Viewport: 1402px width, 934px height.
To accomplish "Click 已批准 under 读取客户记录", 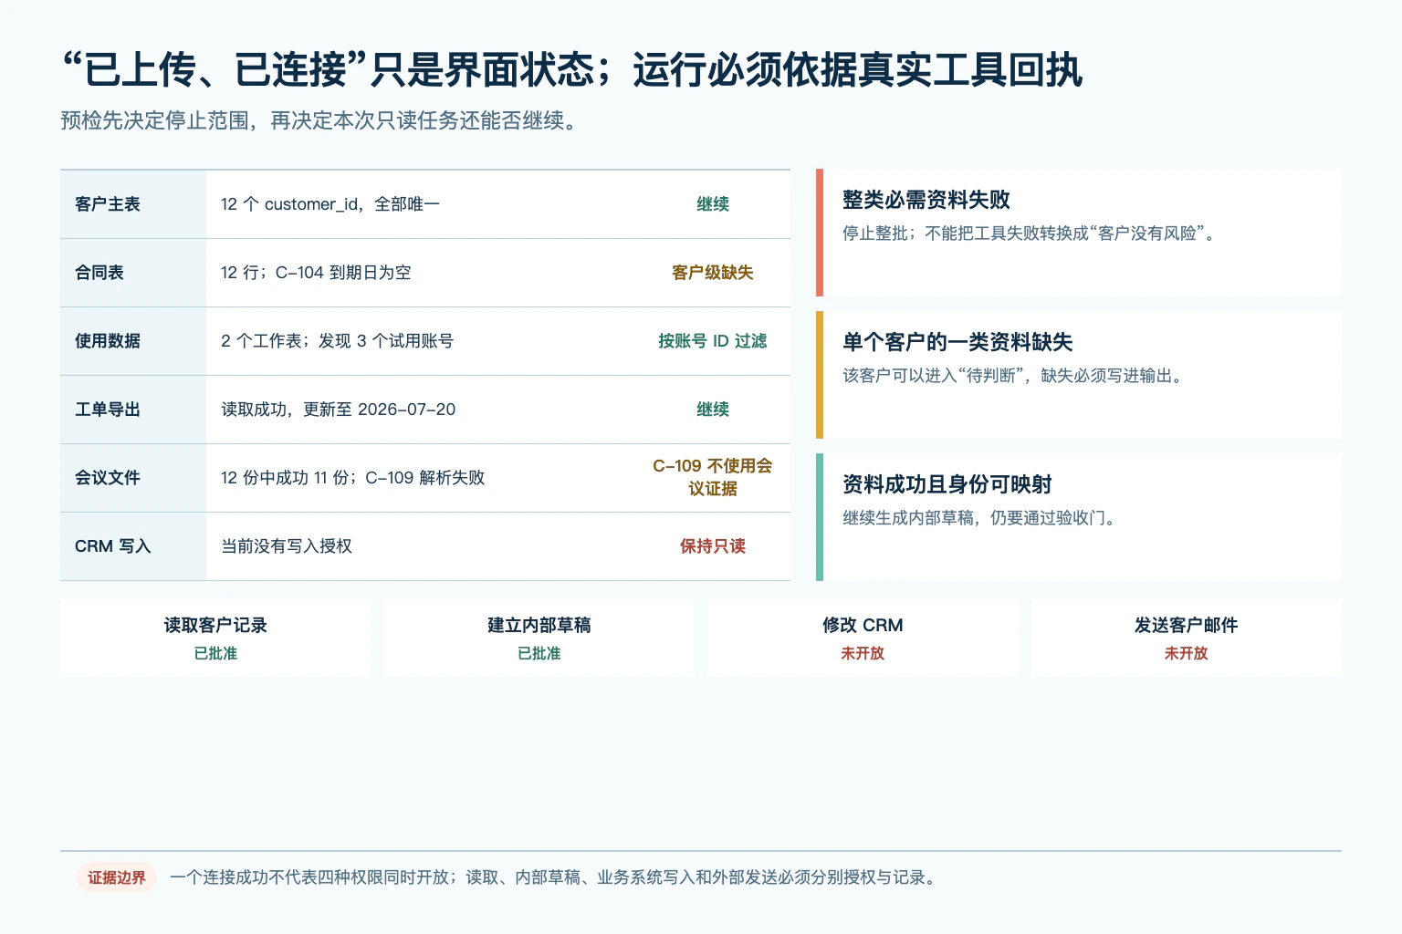I will pos(215,653).
